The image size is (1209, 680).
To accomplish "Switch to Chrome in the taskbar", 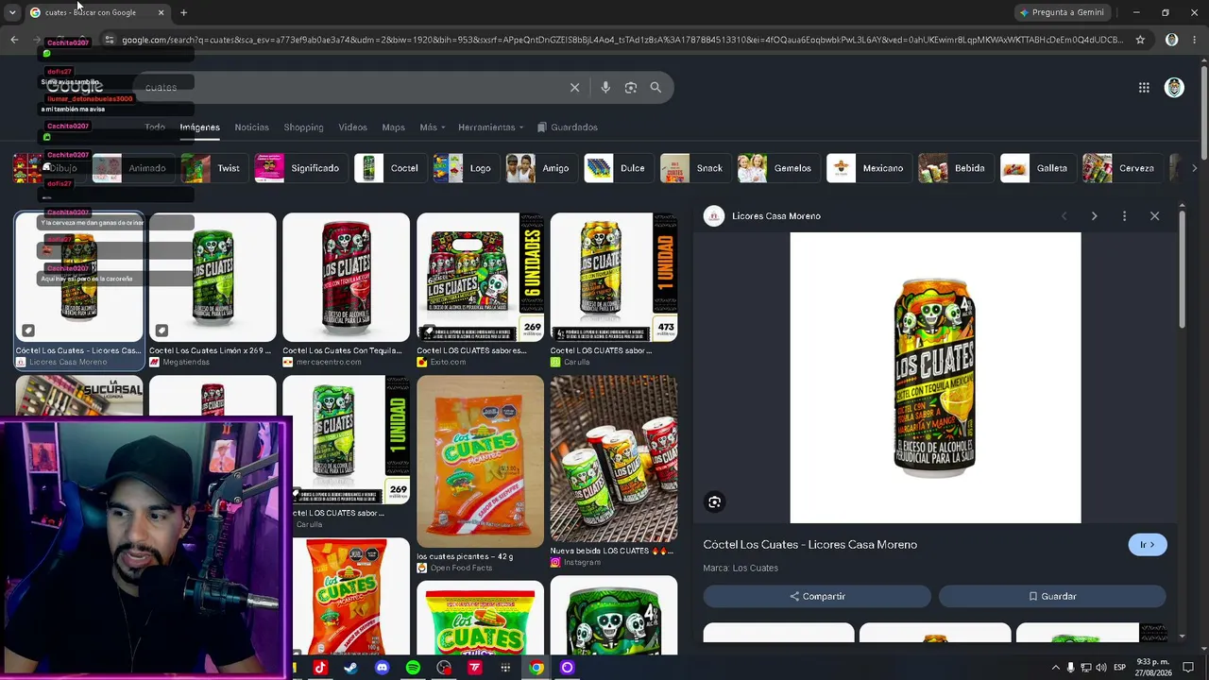I will pos(536,668).
